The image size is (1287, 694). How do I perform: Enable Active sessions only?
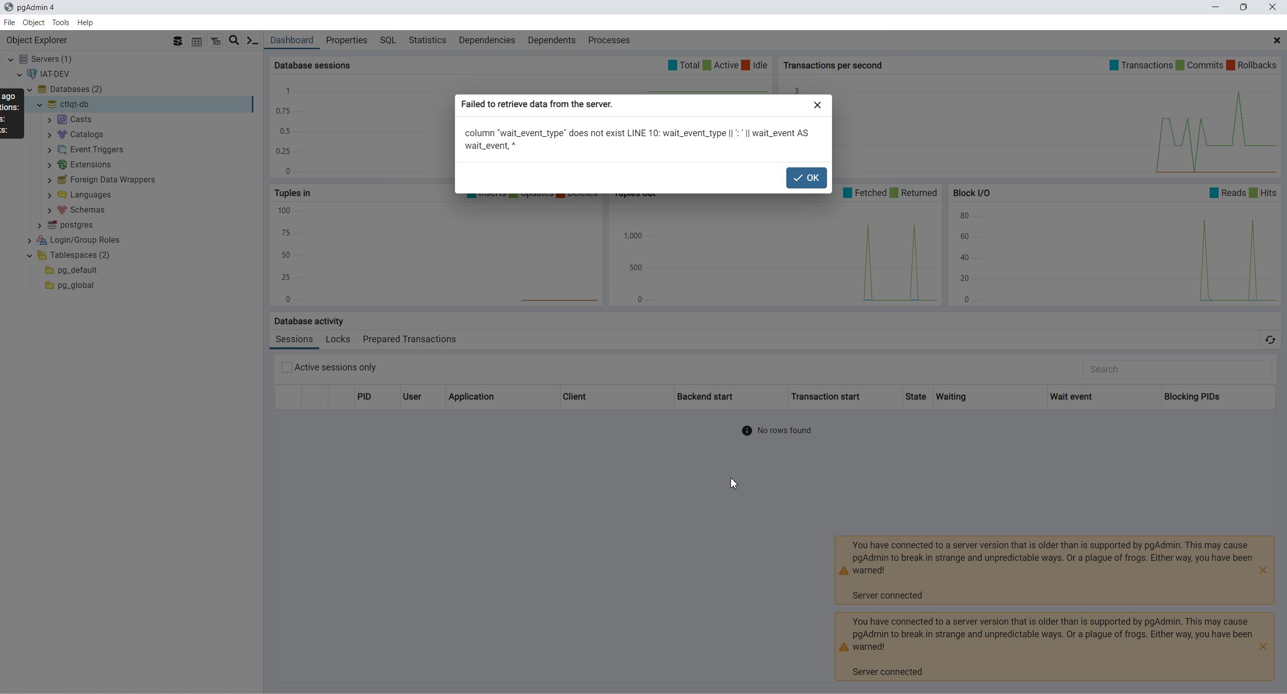point(287,367)
